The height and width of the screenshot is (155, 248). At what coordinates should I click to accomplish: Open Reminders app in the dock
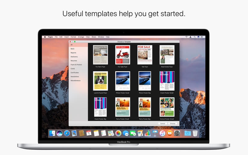[104, 133]
